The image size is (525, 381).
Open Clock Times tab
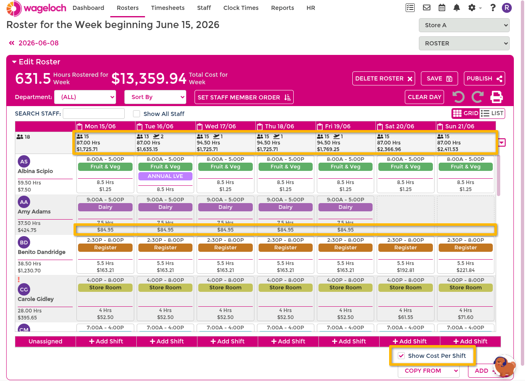241,8
